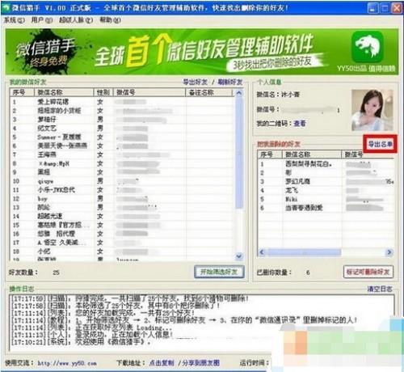Viewport: 404px width, 372px height.
Task: Select deleted friend row 4 龙飞
Action: (326, 190)
